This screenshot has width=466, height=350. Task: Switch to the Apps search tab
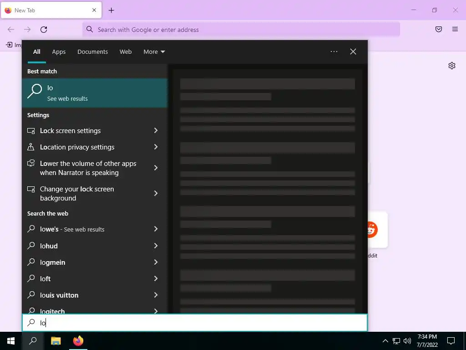59,52
